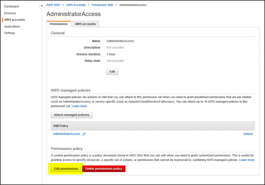Navigate to the Directory section
265x185 pixels.
(x=10, y=13)
